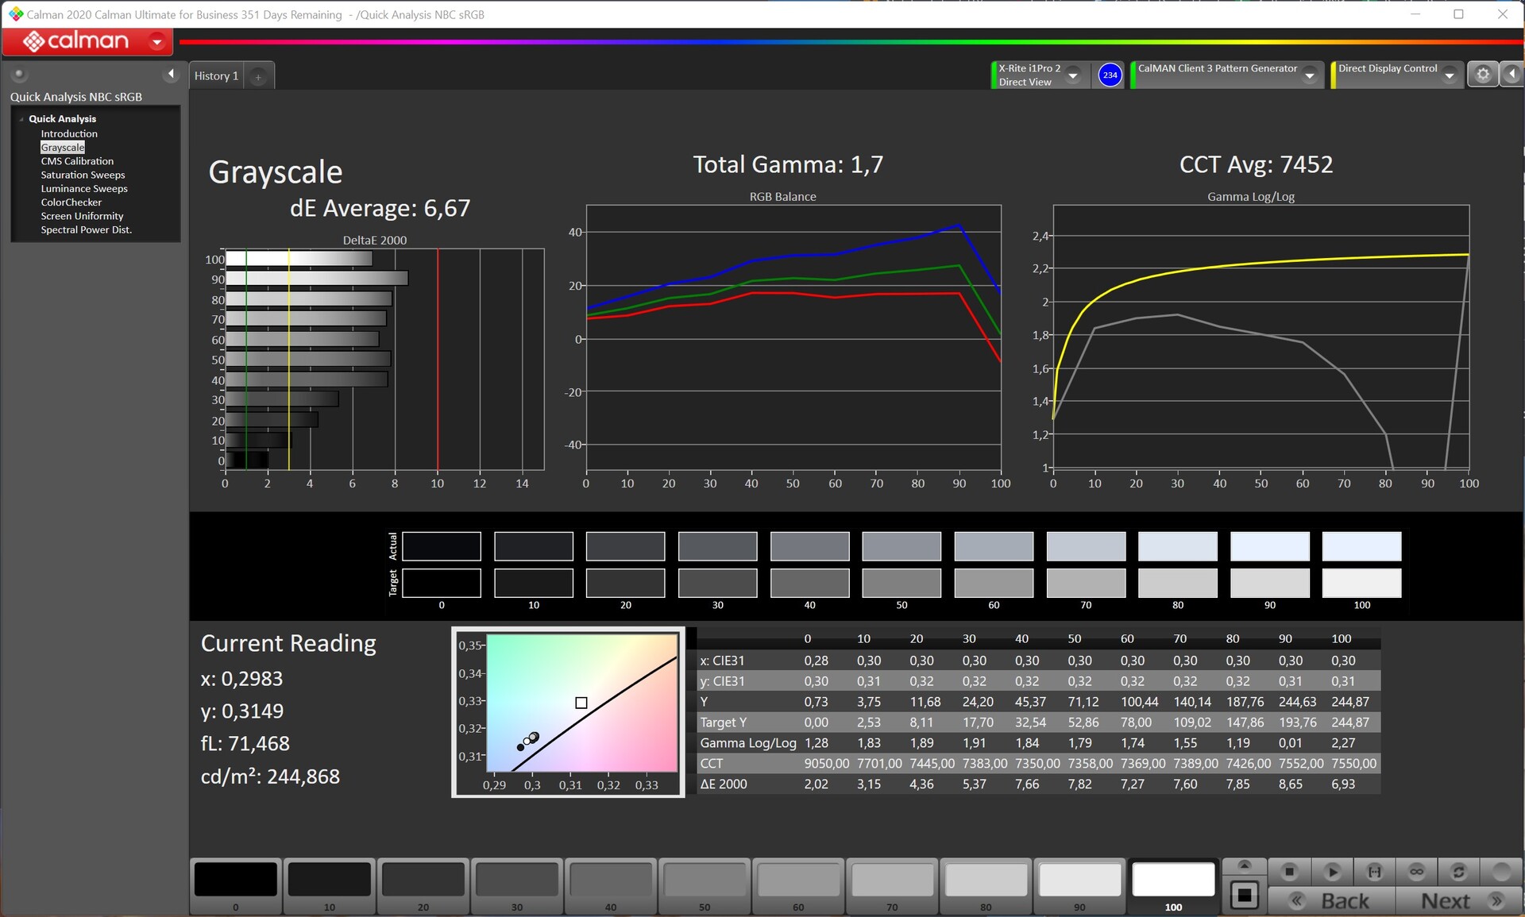1525x917 pixels.
Task: Toggle the round record button at the sidebar top
Action: (19, 74)
